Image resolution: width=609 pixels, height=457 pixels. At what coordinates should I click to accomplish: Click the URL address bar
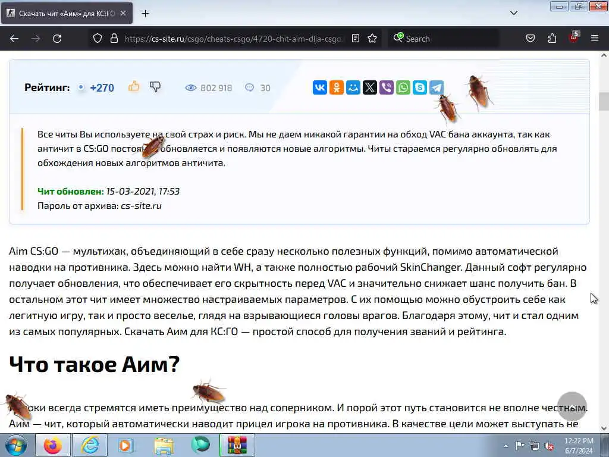(x=233, y=39)
